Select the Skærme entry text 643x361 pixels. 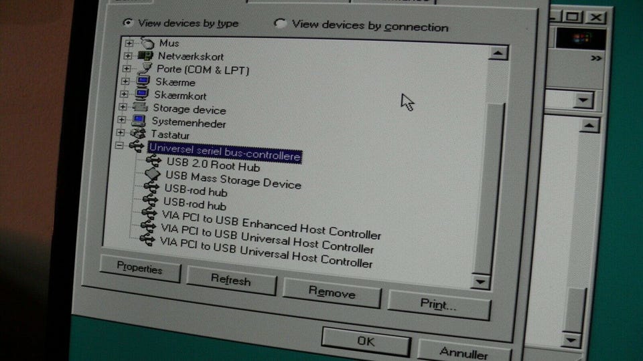click(175, 82)
